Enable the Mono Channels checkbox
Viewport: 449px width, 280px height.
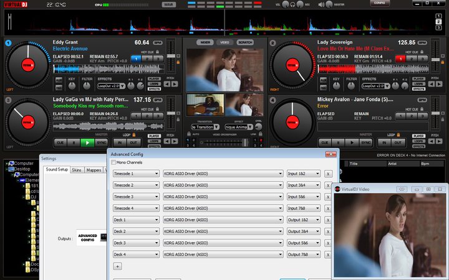click(113, 162)
